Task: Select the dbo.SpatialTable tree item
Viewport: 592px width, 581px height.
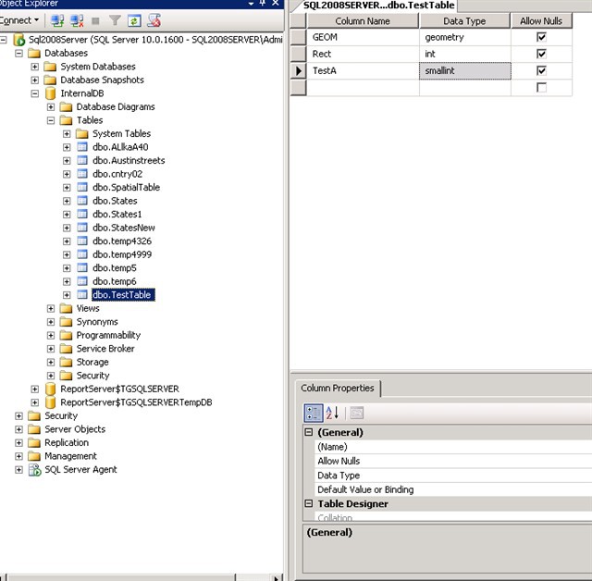Action: pyautogui.click(x=126, y=187)
